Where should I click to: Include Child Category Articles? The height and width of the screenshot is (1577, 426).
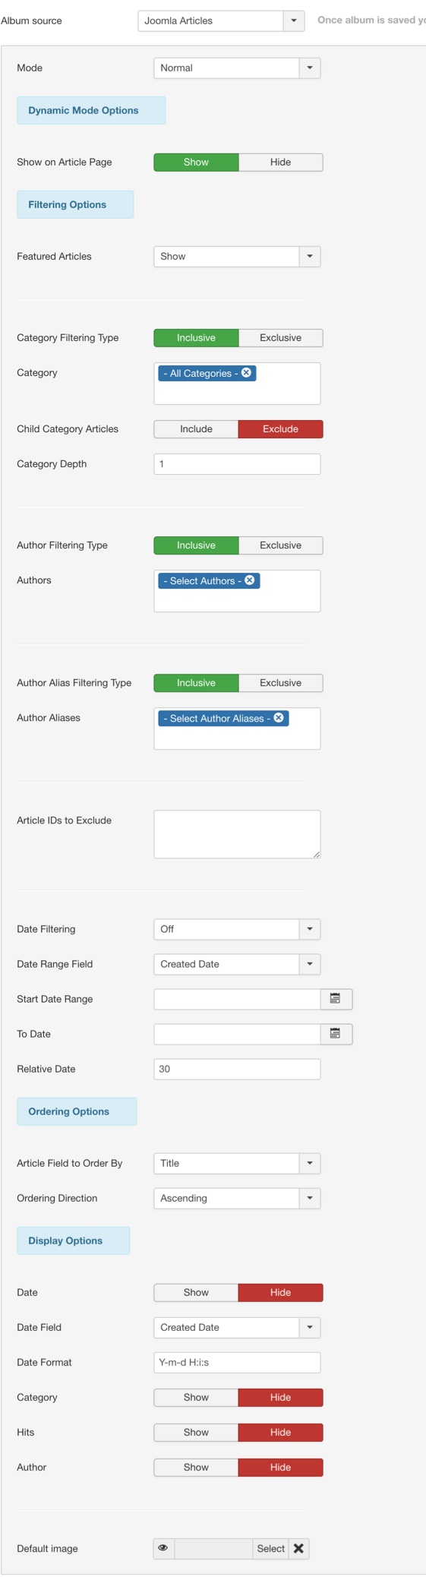pyautogui.click(x=196, y=429)
